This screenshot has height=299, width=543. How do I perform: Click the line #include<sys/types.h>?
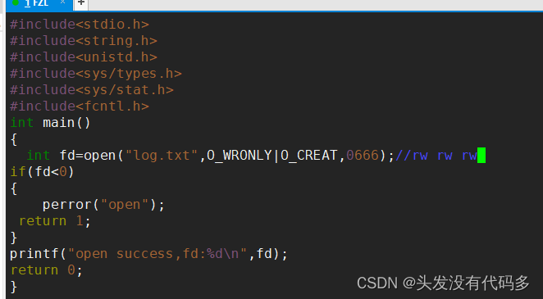tap(96, 74)
